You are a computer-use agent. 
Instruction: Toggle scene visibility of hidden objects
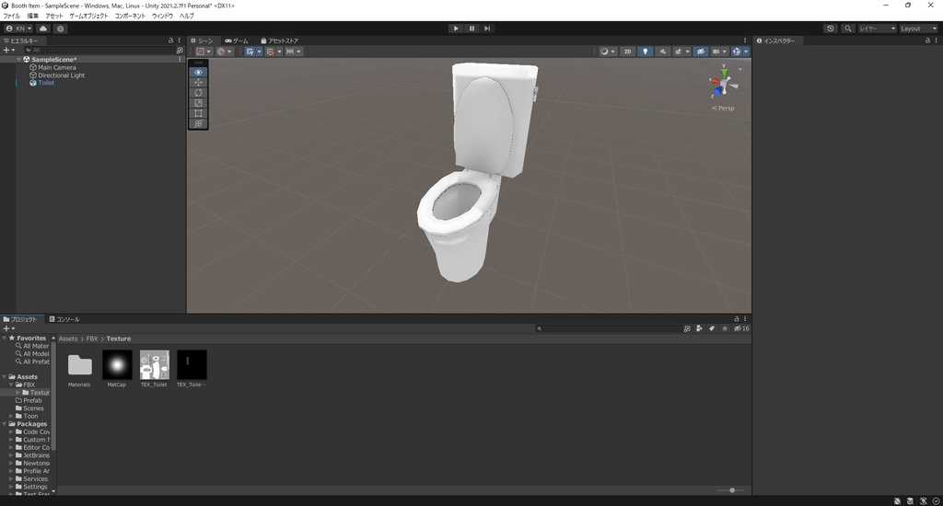click(x=701, y=52)
